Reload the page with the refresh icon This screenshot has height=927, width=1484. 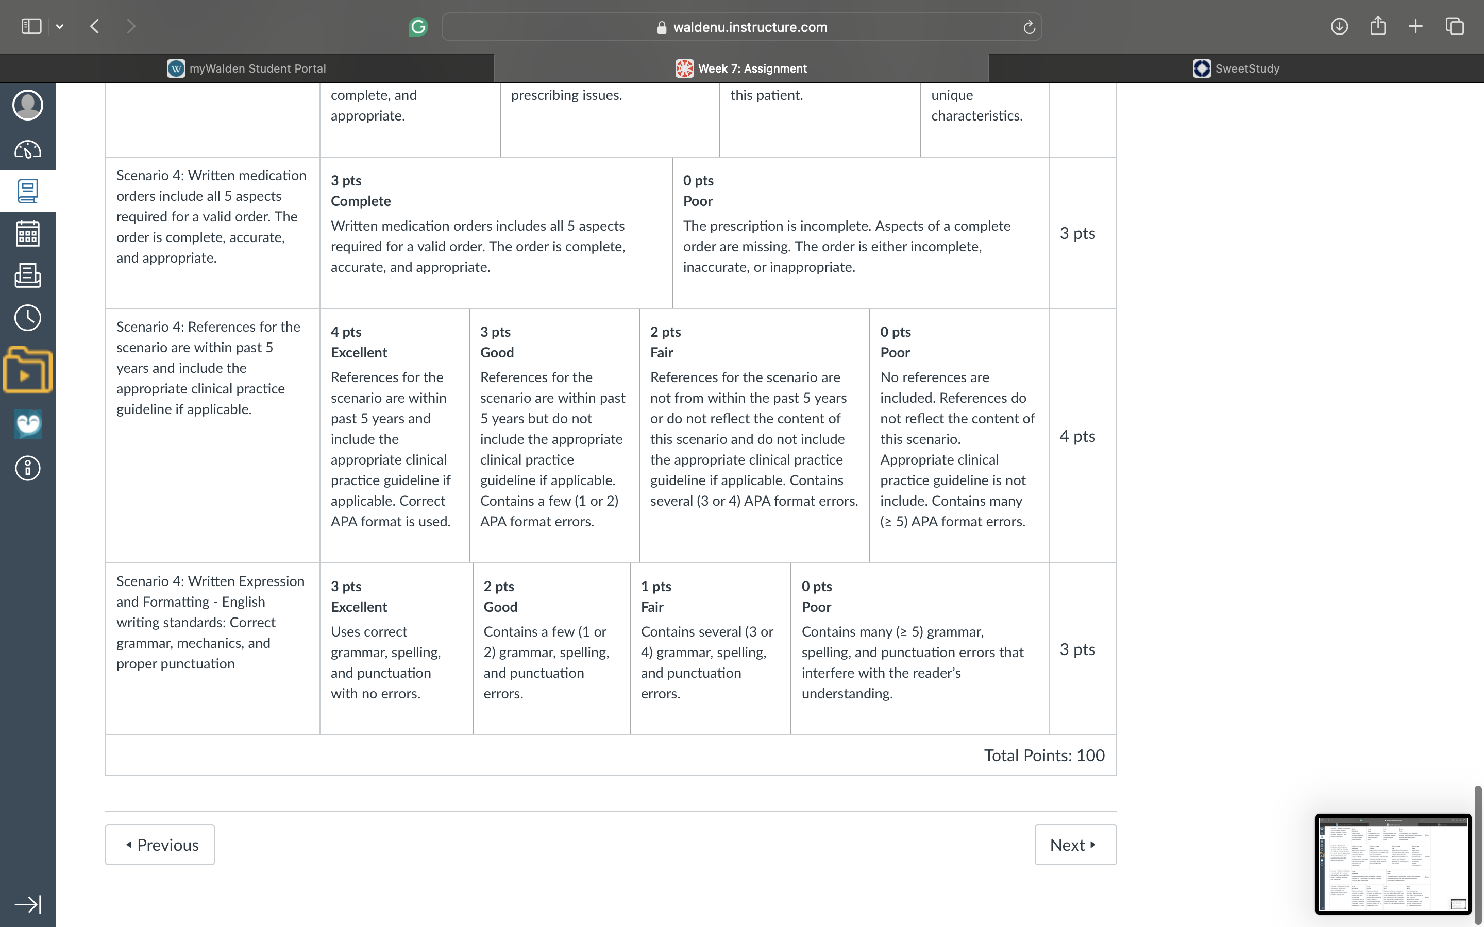(1029, 27)
